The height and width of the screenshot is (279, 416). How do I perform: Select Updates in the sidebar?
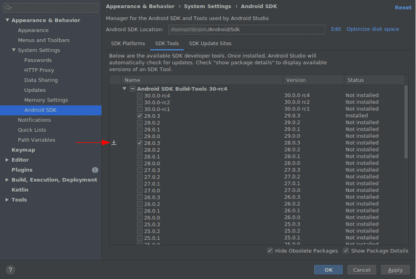tap(35, 90)
